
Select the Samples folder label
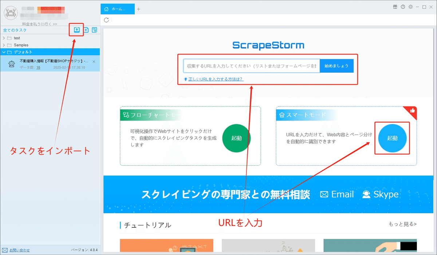point(21,45)
